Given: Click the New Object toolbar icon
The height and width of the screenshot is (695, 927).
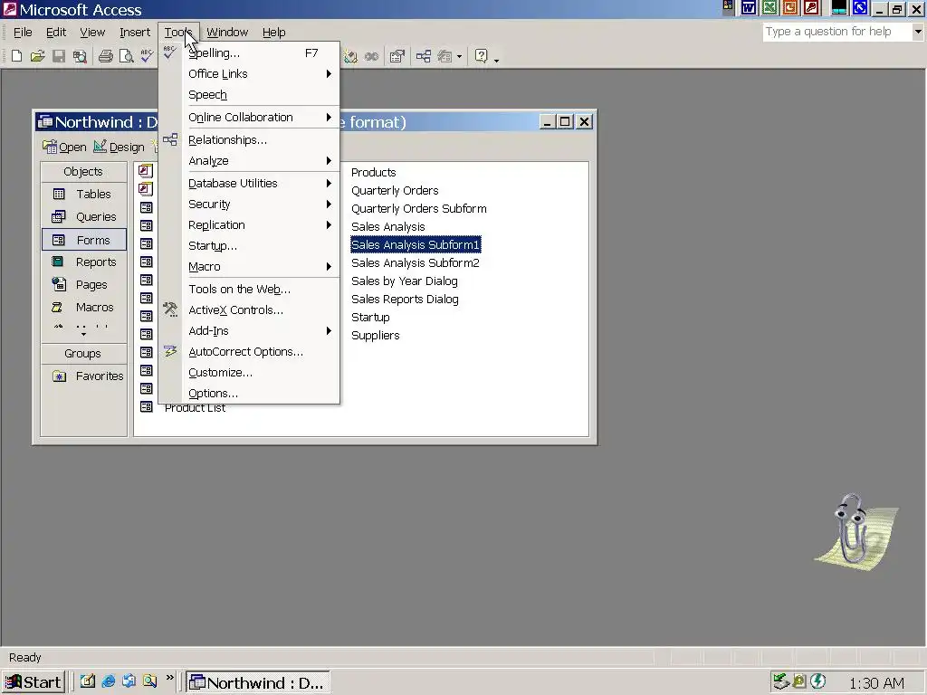Looking at the screenshot, I should coord(444,56).
